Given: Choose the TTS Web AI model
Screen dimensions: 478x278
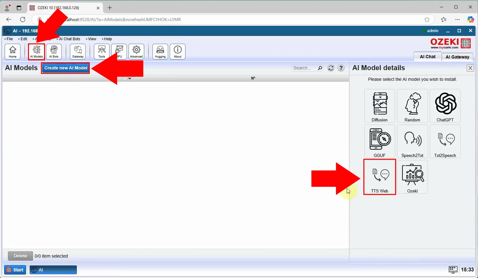Looking at the screenshot, I should pos(380,177).
